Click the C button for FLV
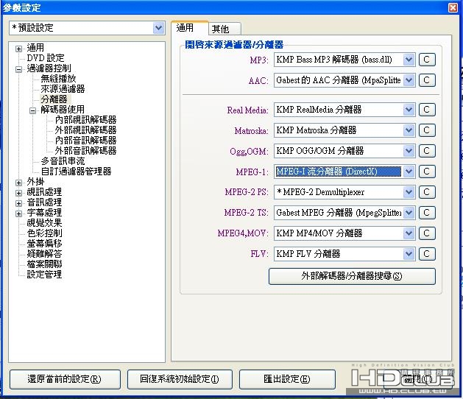The image size is (463, 399). (x=427, y=254)
